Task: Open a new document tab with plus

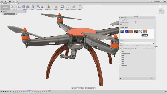Action: point(19,4)
